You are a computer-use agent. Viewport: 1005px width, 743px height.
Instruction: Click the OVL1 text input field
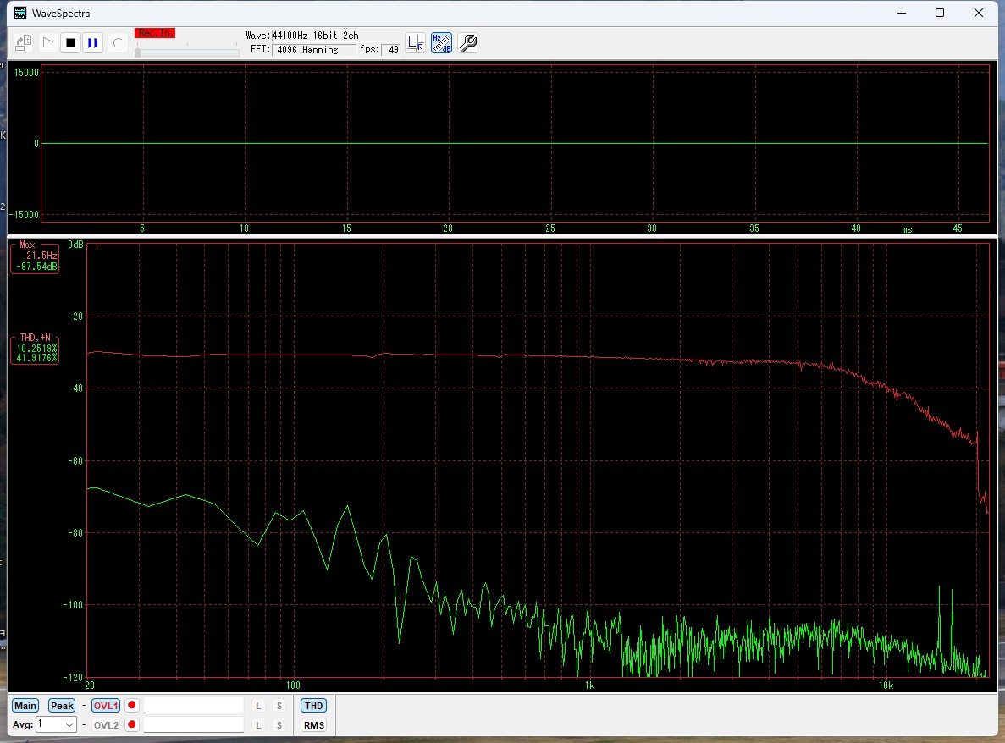coord(194,705)
